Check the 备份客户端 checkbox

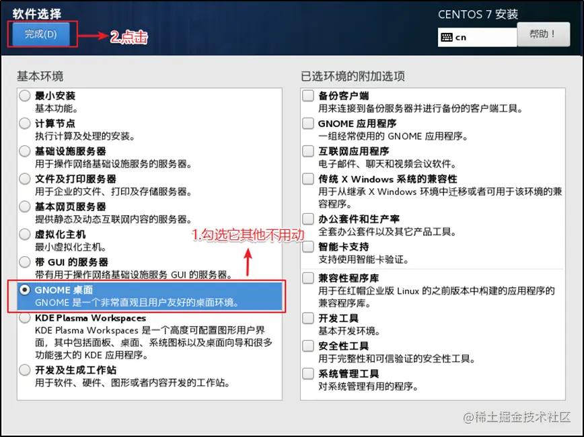coord(308,95)
